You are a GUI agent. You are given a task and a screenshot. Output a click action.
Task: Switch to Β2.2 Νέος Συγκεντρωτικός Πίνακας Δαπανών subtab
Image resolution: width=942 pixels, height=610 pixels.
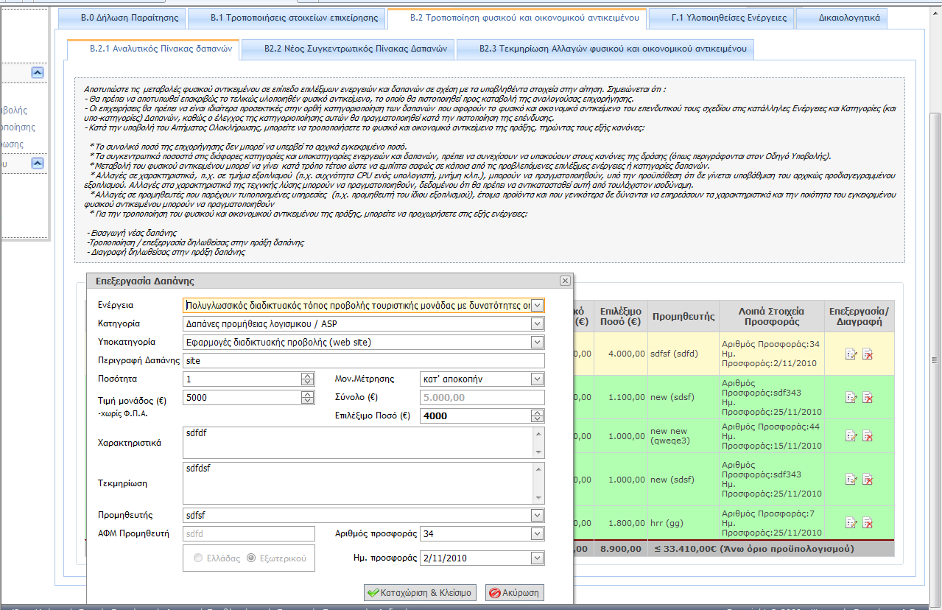tap(348, 49)
